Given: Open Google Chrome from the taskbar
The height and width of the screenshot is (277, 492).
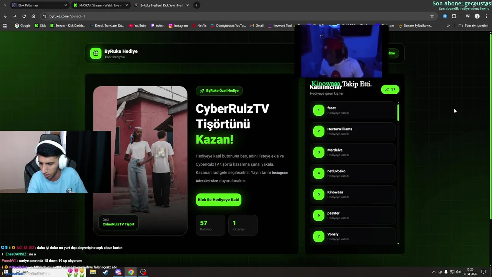Looking at the screenshot, I should click(x=131, y=272).
